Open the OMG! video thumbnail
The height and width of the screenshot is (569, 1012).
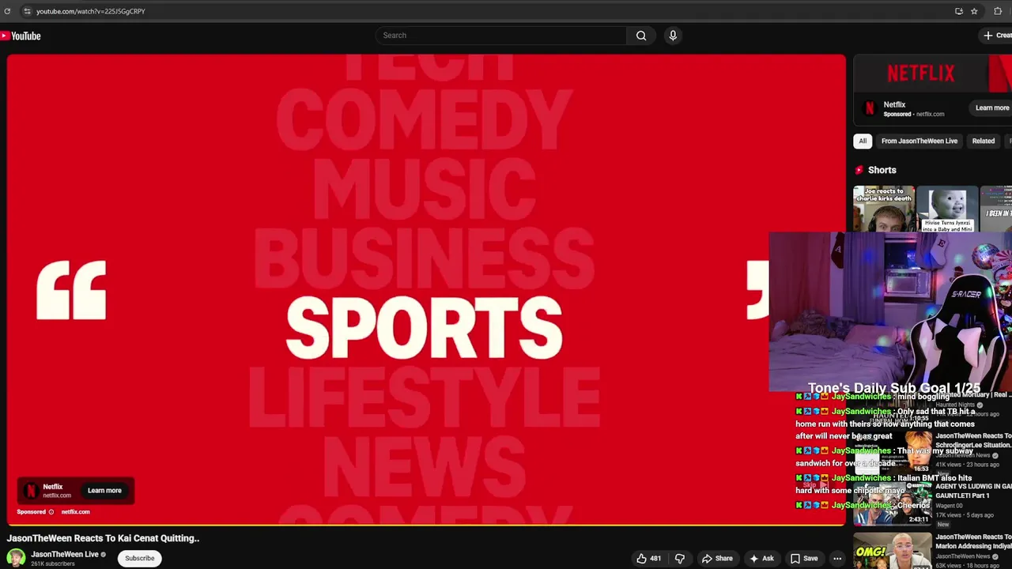[892, 551]
